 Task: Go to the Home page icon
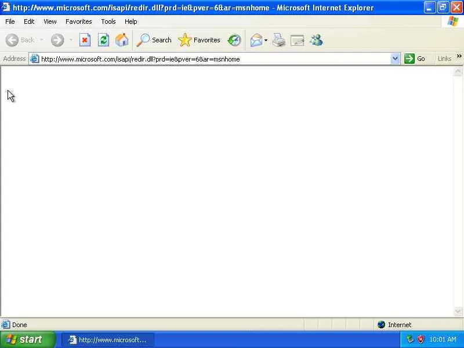122,40
